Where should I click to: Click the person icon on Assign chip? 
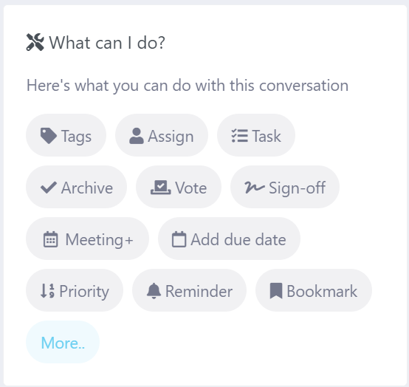pos(136,136)
